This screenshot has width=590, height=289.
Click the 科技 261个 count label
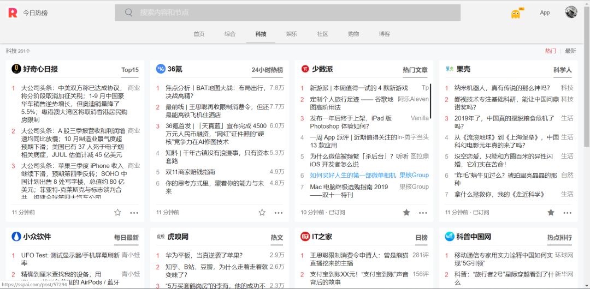click(18, 51)
